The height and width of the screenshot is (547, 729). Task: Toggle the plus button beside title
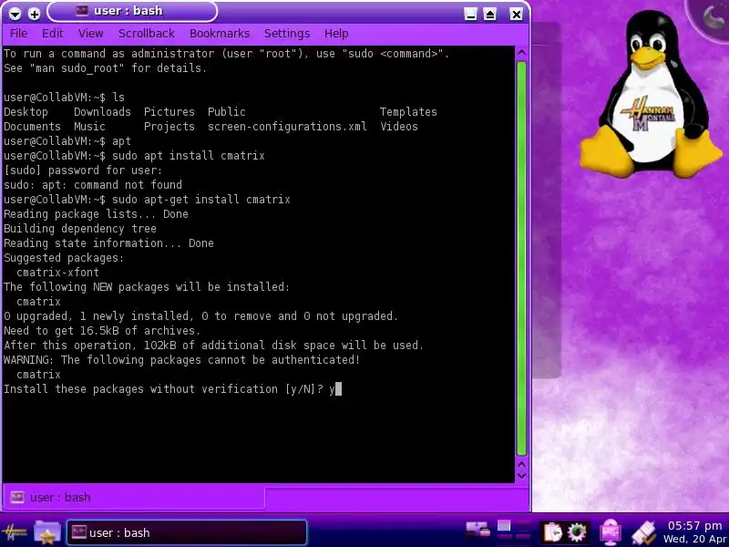[x=34, y=14]
